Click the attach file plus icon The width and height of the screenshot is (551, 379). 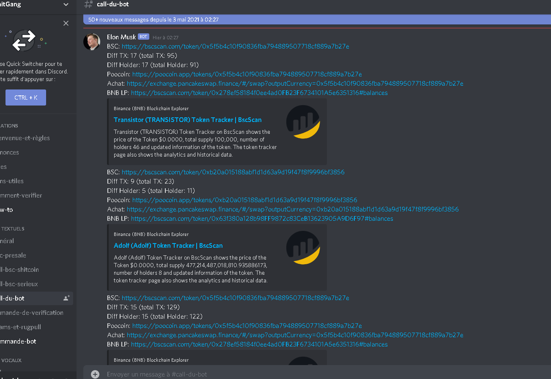point(95,374)
